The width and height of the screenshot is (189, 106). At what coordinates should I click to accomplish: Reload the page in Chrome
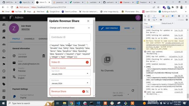pos(12,7)
